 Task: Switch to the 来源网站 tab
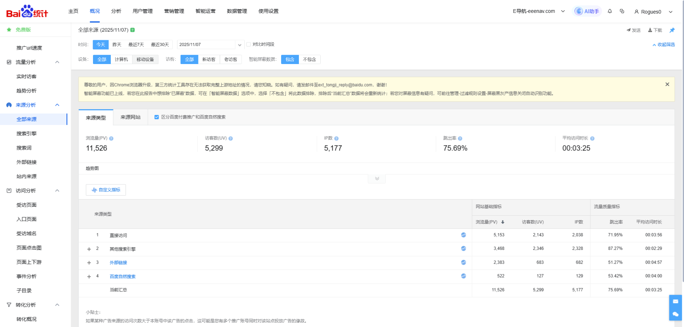click(130, 117)
